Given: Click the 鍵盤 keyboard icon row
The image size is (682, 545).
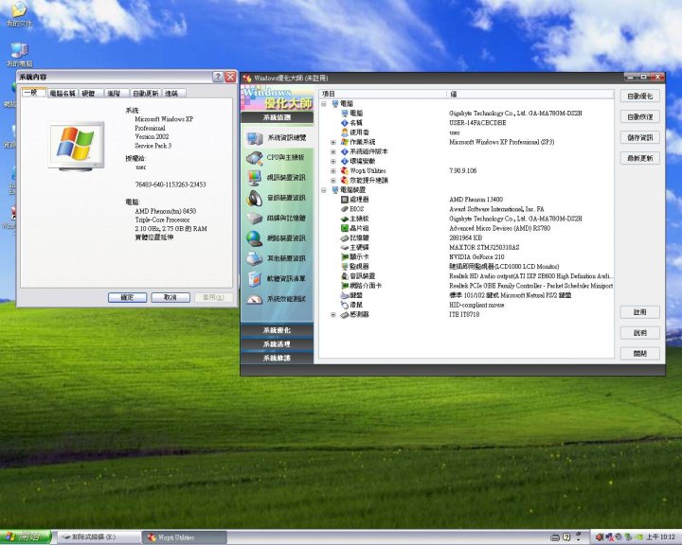Looking at the screenshot, I should [x=345, y=295].
